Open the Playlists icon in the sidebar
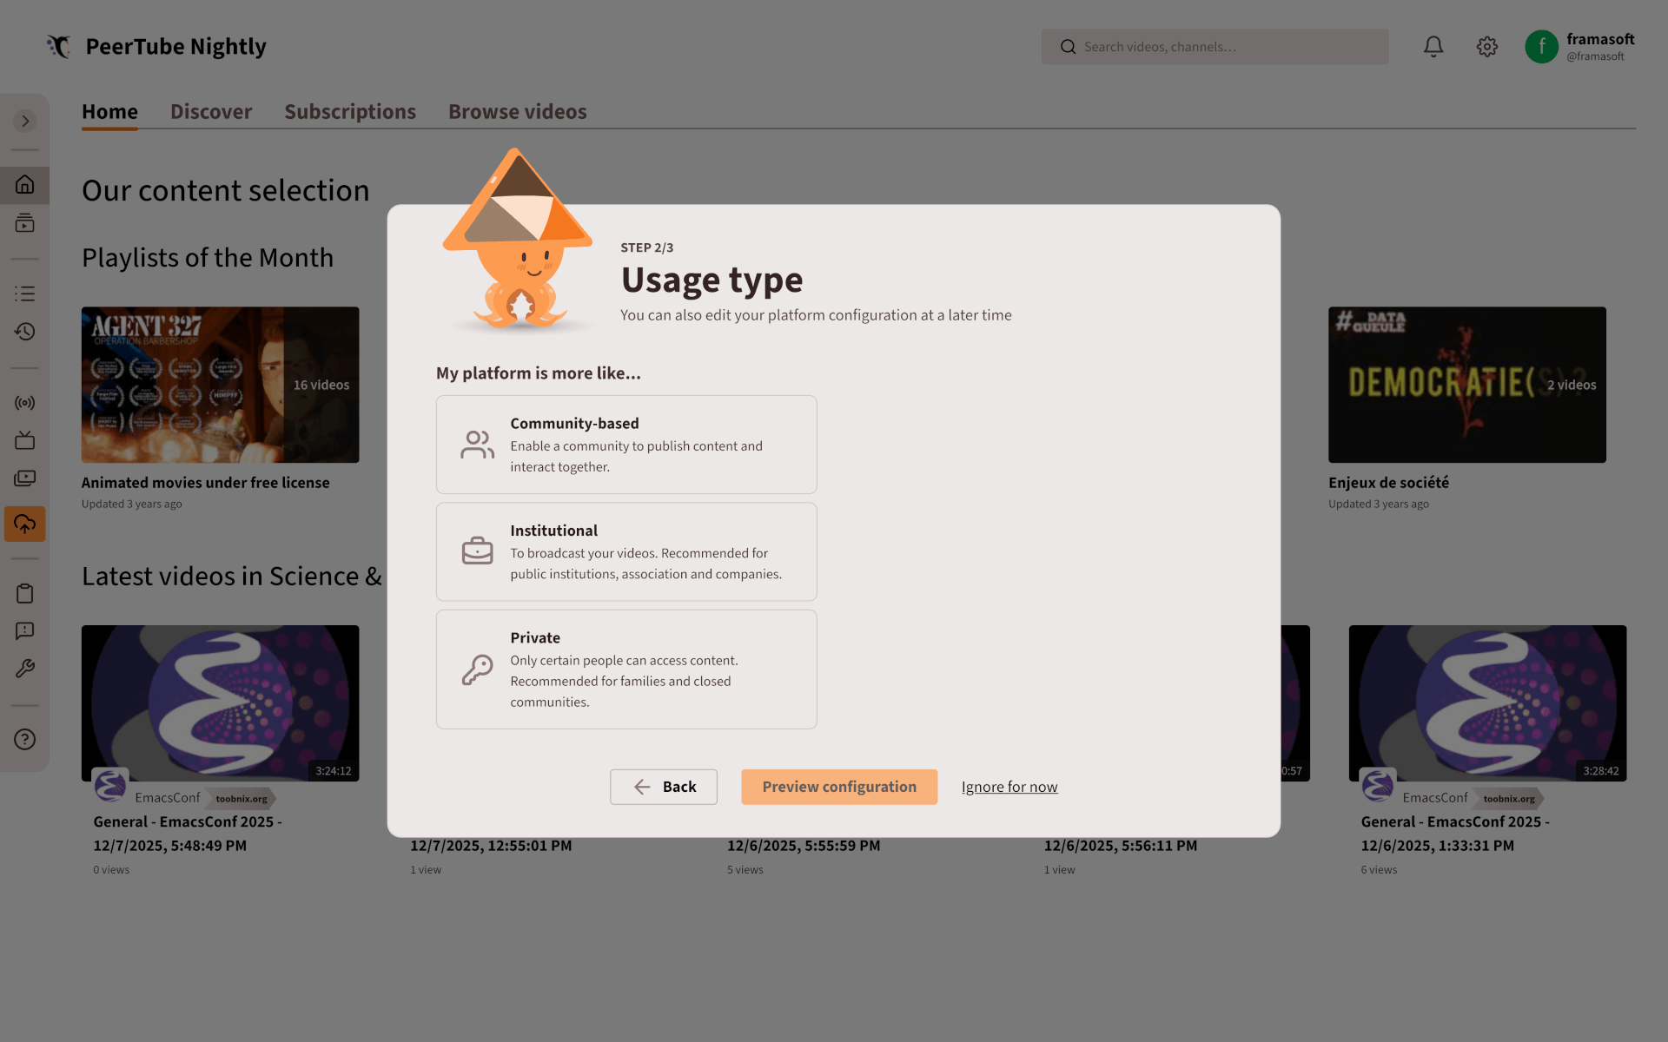 click(24, 293)
